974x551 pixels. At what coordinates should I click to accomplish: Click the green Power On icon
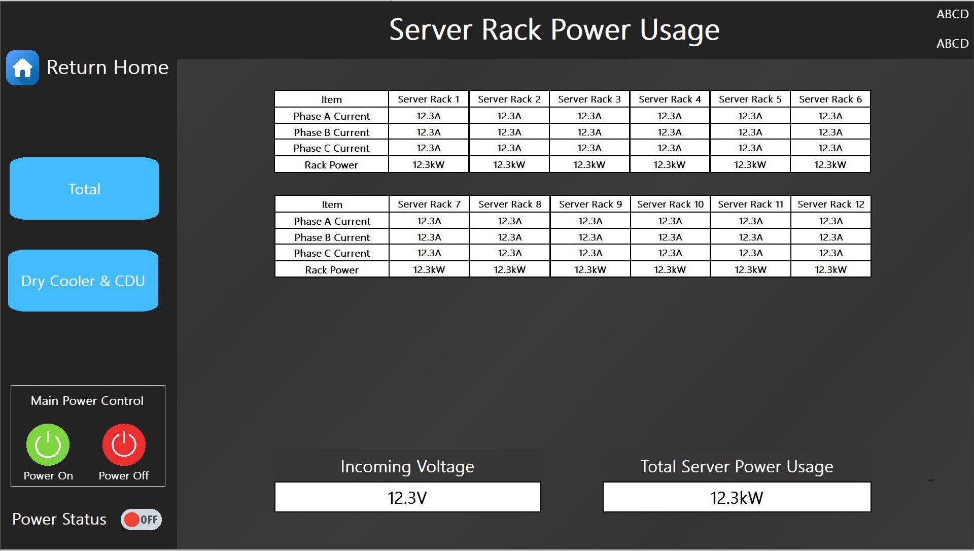[48, 444]
